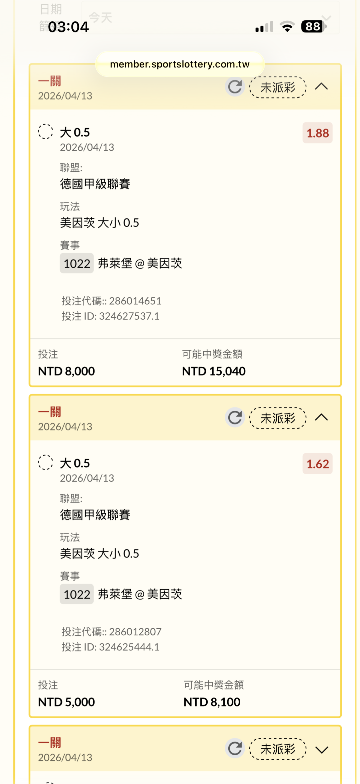Refresh the first bet with odds 1.88
Image resolution: width=360 pixels, height=784 pixels.
(x=235, y=87)
